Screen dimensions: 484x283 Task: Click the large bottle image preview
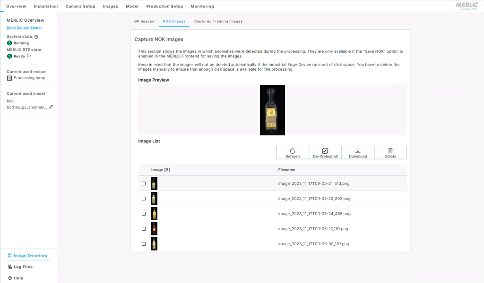(272, 110)
